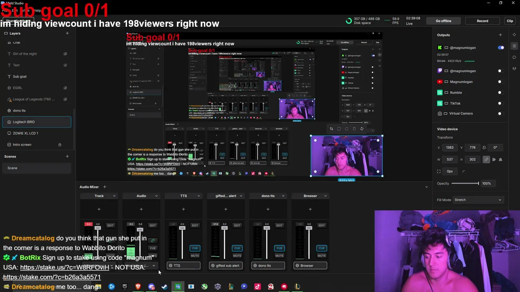Screen dimensions: 520x292
Task: Click the YouTube icon next to Magnumlogan
Action: click(440, 82)
